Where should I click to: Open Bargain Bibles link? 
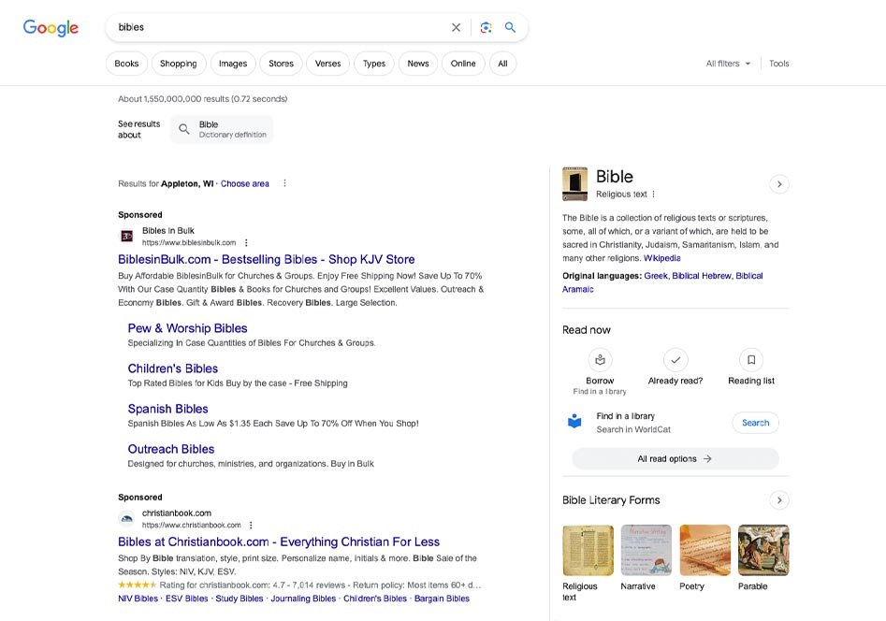(442, 599)
